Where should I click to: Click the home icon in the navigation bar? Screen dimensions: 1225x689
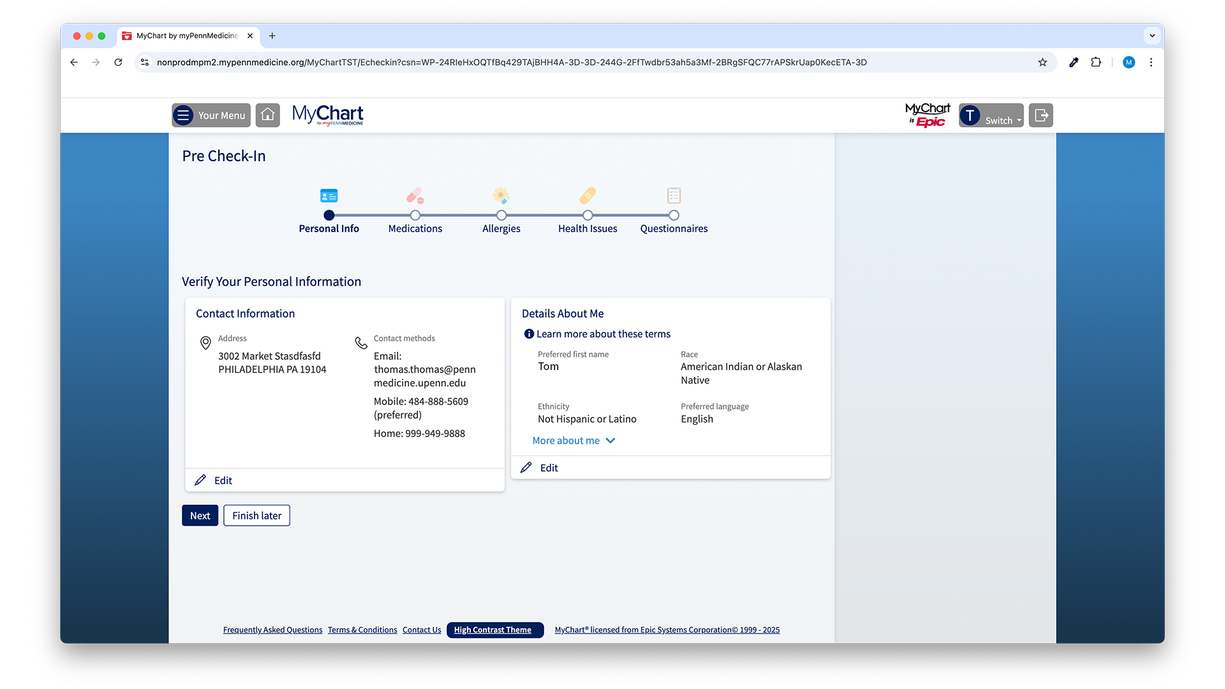[x=267, y=115]
